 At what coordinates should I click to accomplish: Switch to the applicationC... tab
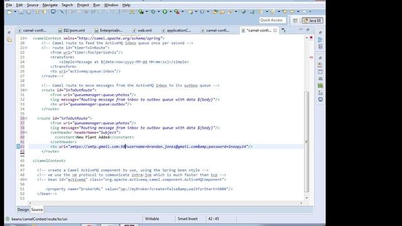[x=177, y=30]
